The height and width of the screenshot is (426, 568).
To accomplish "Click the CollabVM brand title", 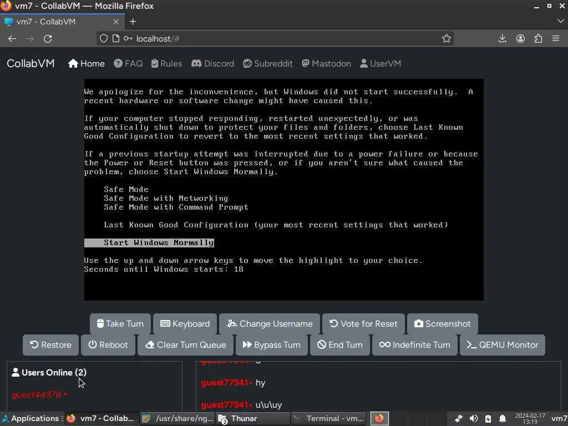I will tap(31, 63).
